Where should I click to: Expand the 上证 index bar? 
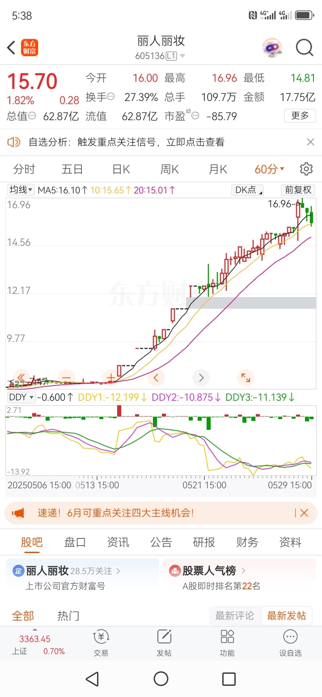pos(35,630)
